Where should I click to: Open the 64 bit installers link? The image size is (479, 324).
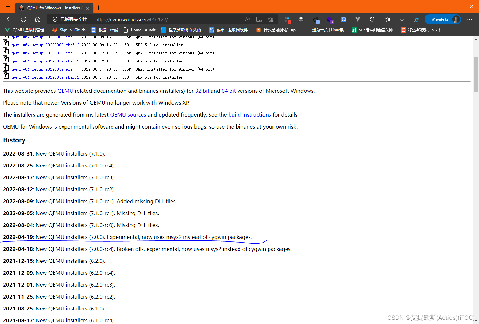tap(229, 91)
